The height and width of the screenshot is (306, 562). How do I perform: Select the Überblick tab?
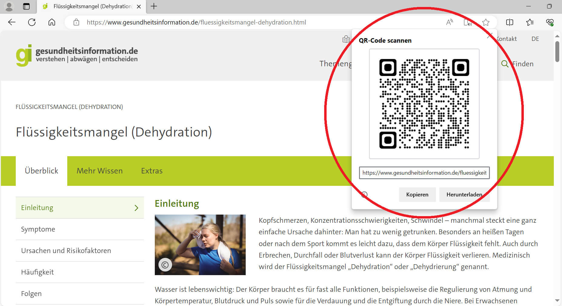click(x=42, y=171)
